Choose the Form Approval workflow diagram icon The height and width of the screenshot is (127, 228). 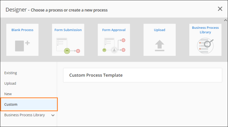click(x=114, y=45)
